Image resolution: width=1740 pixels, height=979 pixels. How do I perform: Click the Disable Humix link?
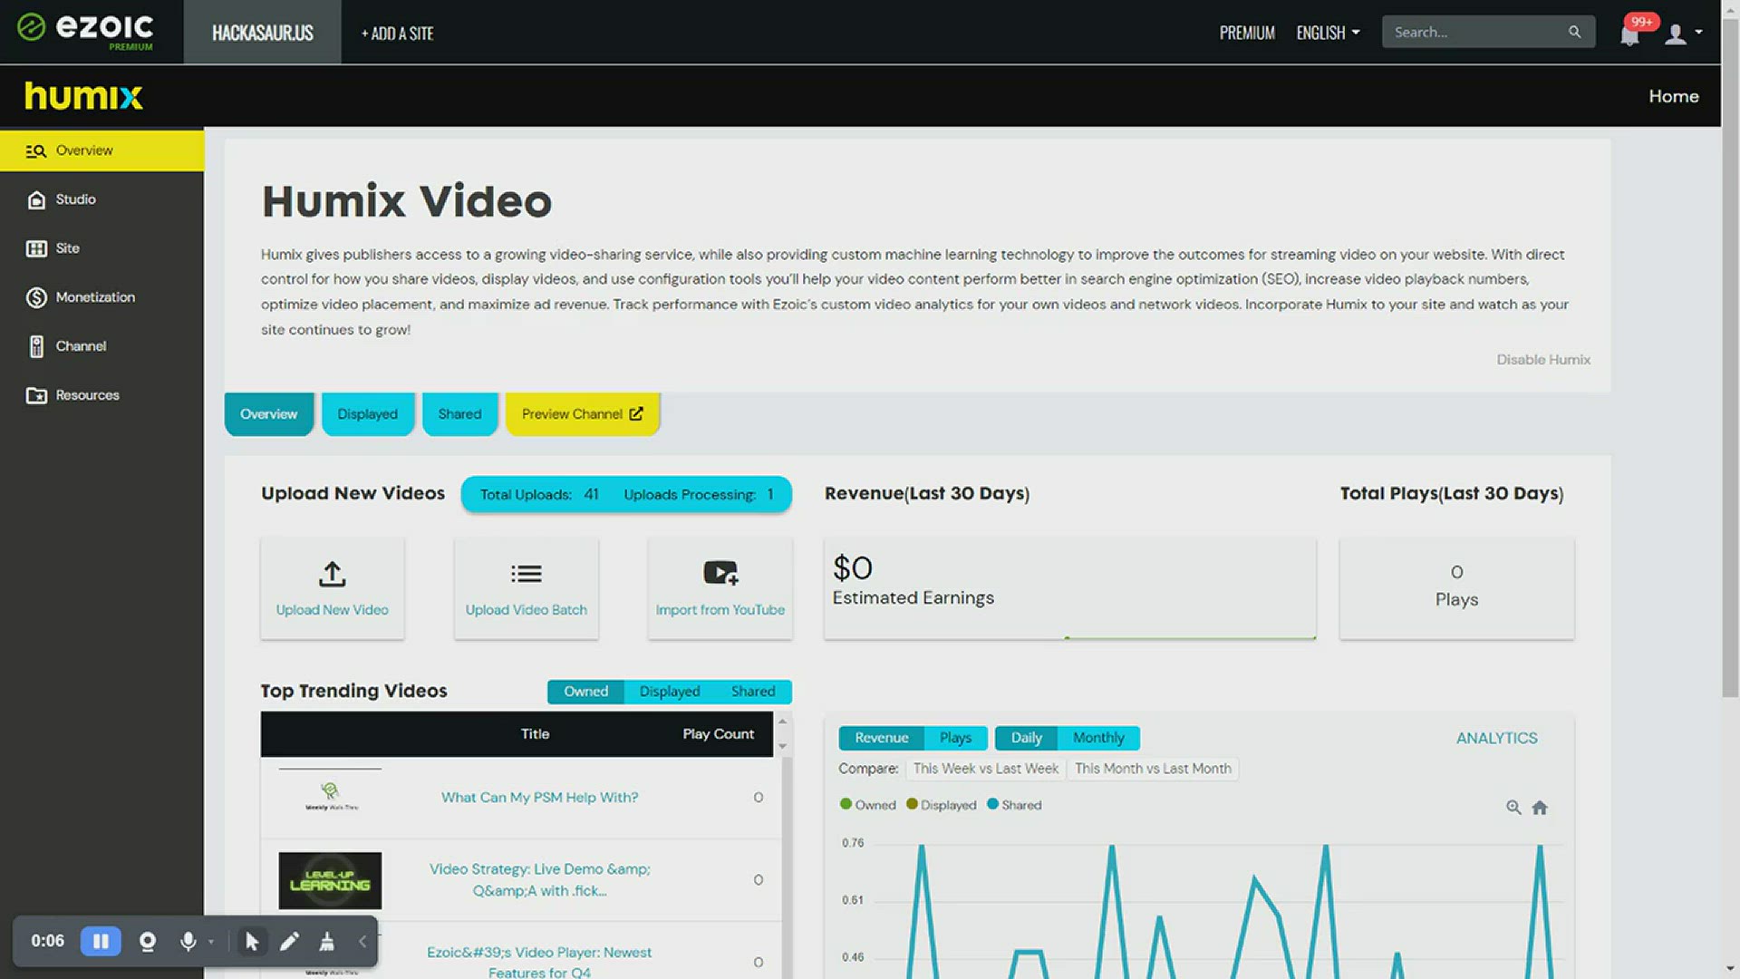pos(1542,360)
